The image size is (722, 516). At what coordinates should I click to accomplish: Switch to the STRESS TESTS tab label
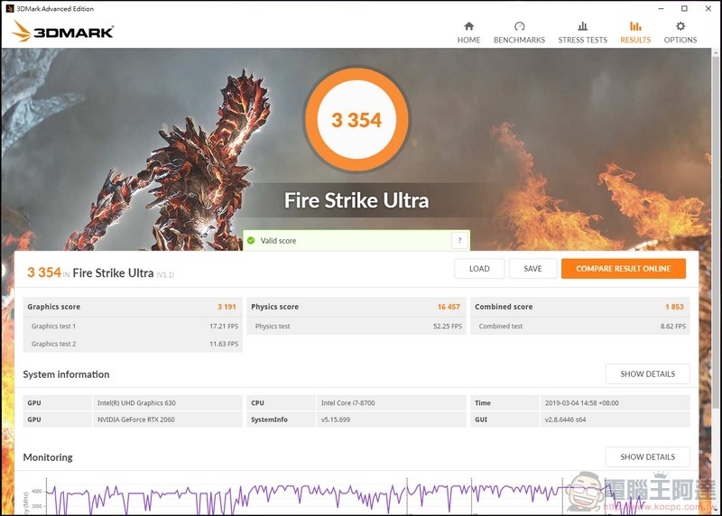(x=582, y=40)
